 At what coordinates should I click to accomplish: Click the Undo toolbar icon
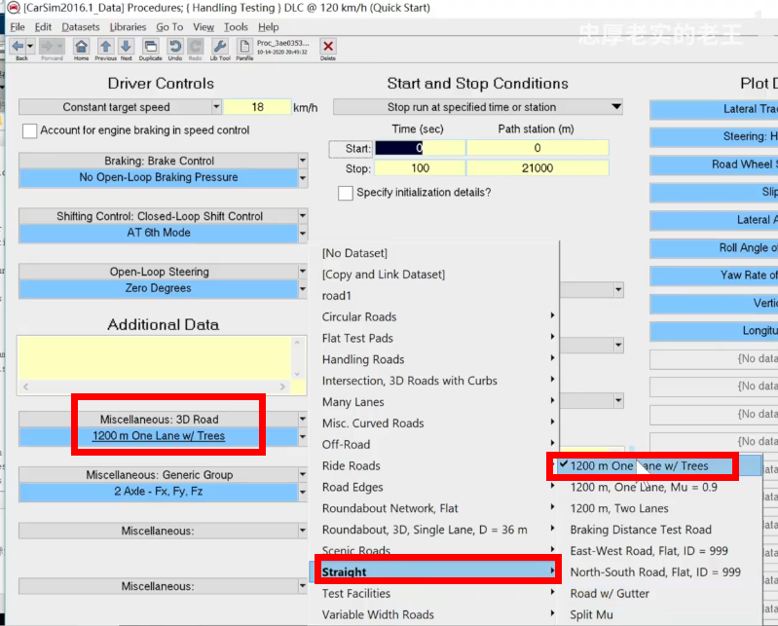175,47
